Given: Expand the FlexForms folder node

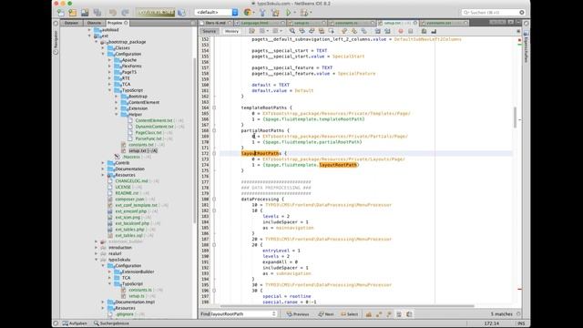Looking at the screenshot, I should click(x=109, y=67).
